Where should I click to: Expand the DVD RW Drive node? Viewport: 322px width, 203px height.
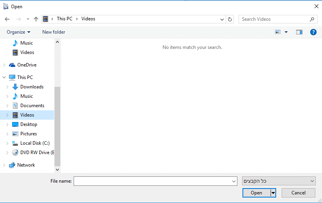pos(7,153)
